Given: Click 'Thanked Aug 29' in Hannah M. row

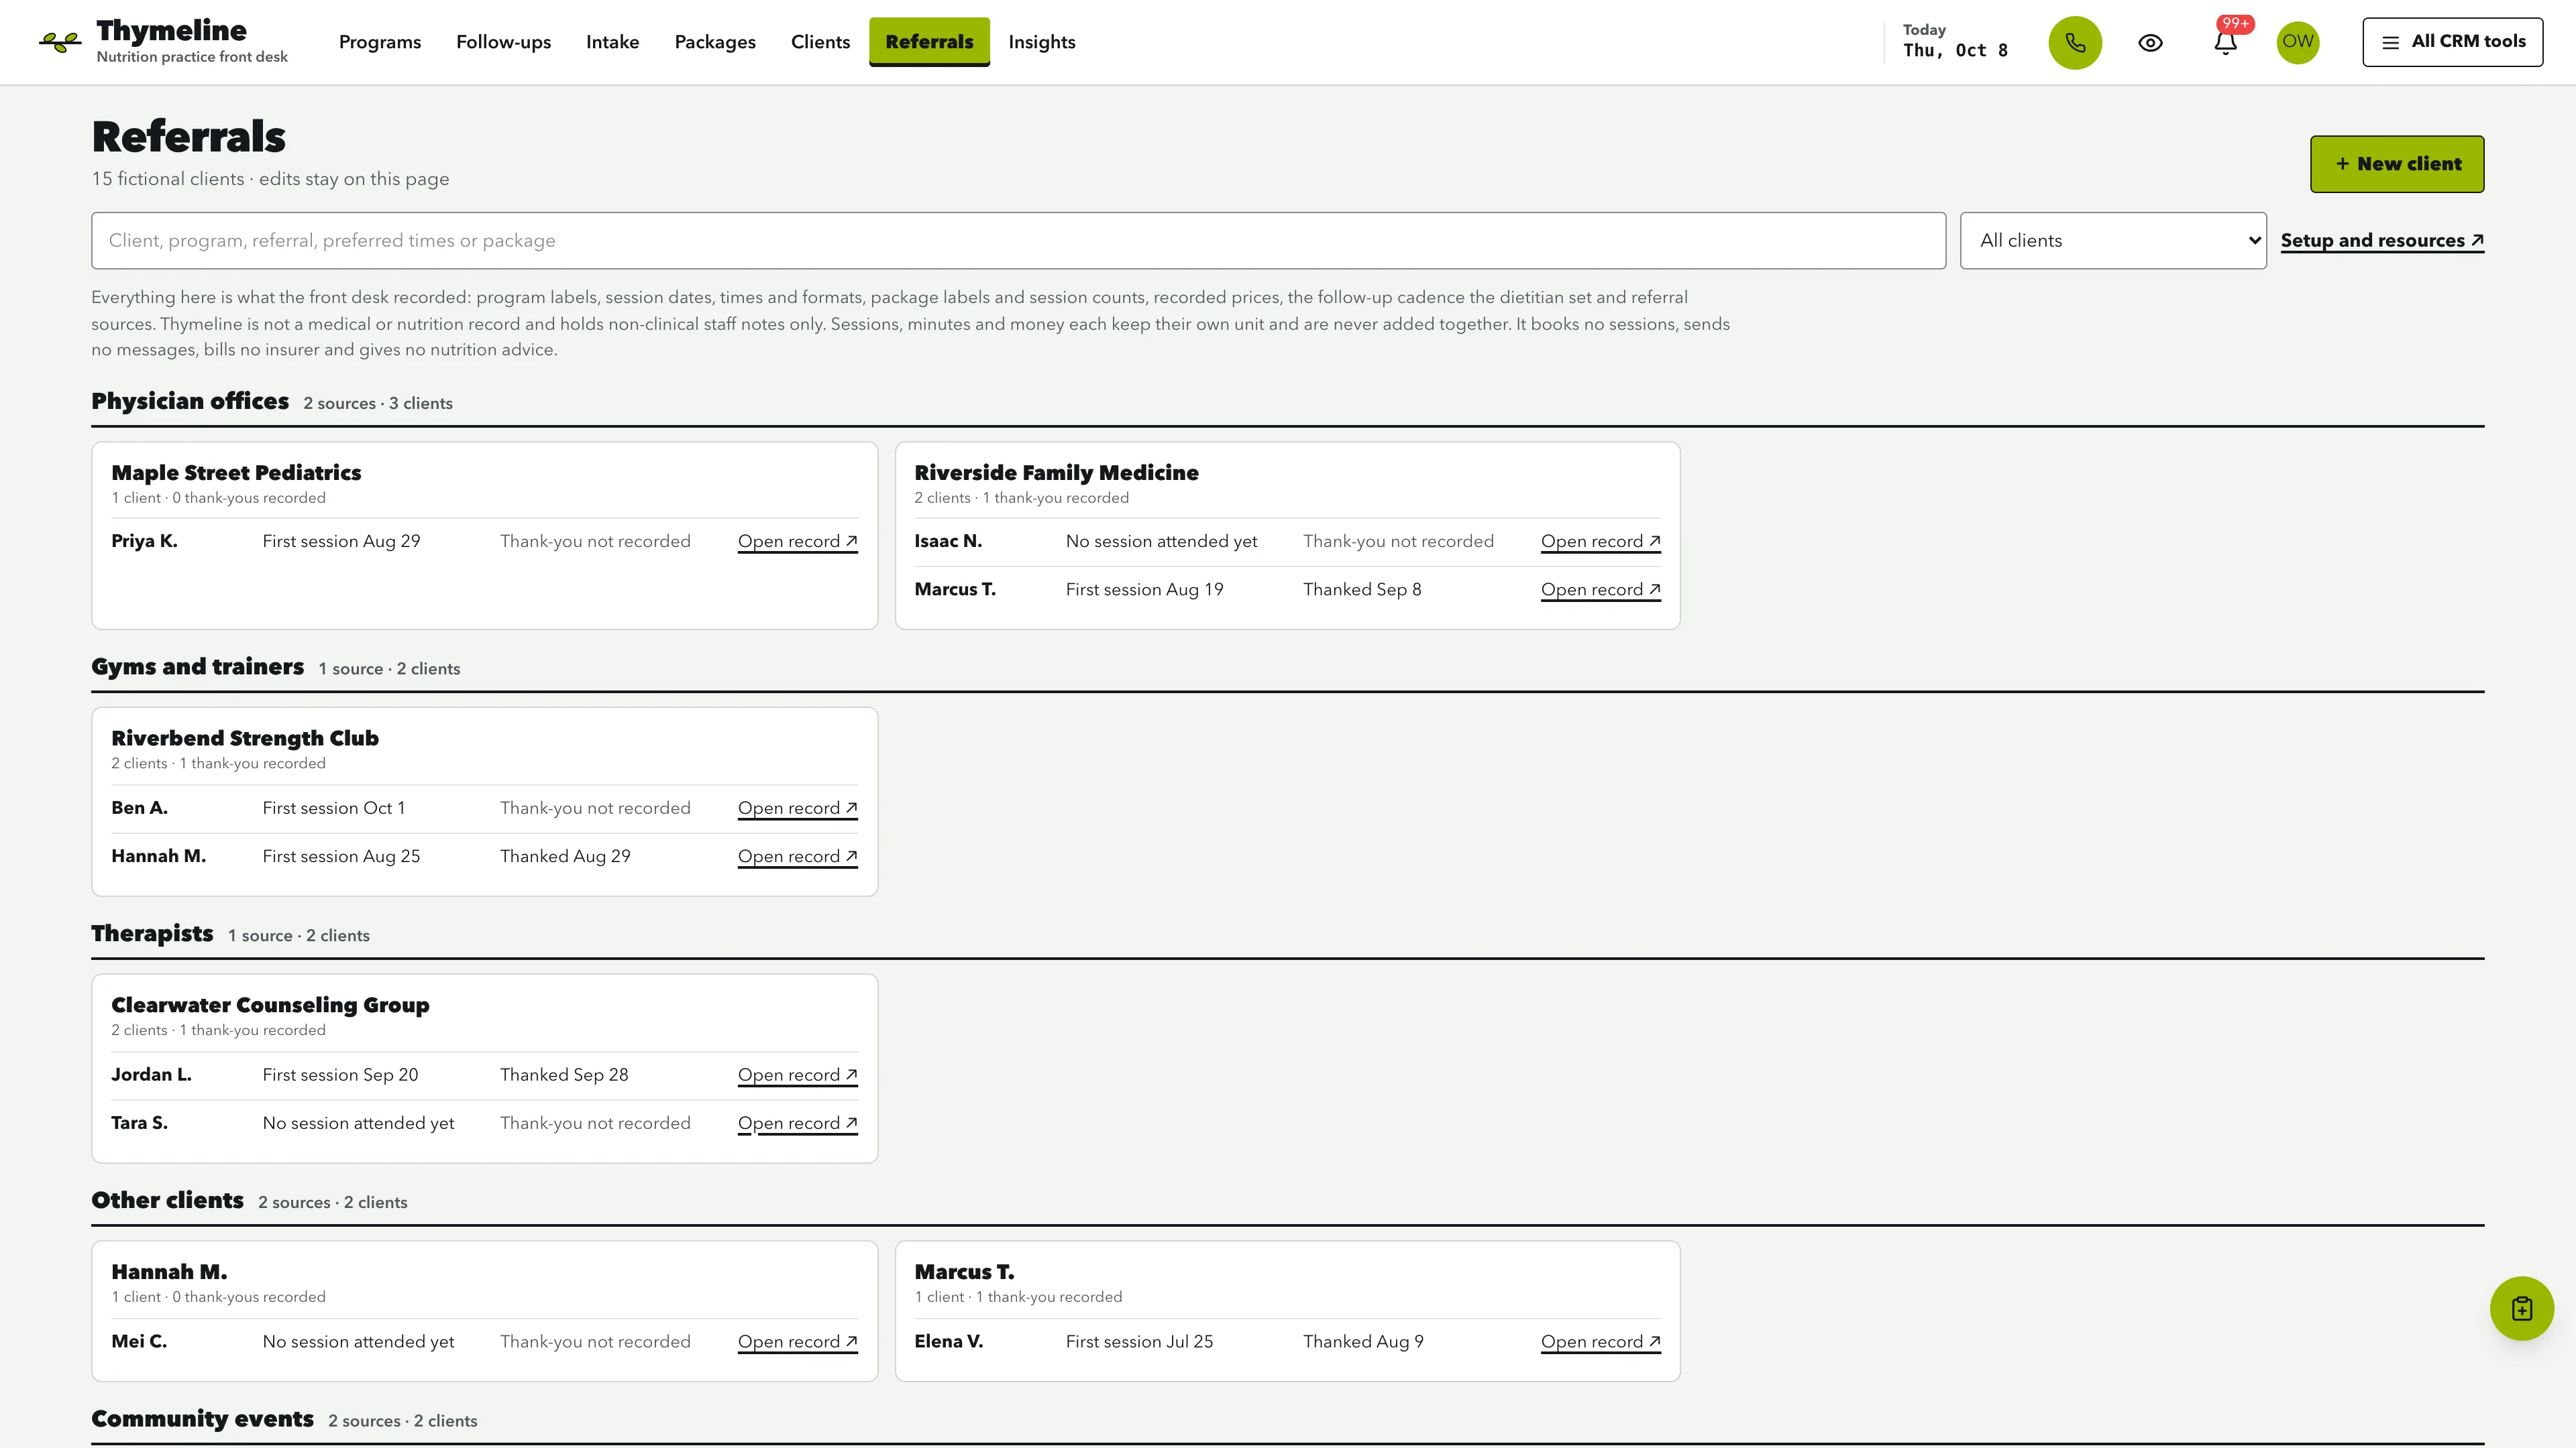Looking at the screenshot, I should 565,857.
